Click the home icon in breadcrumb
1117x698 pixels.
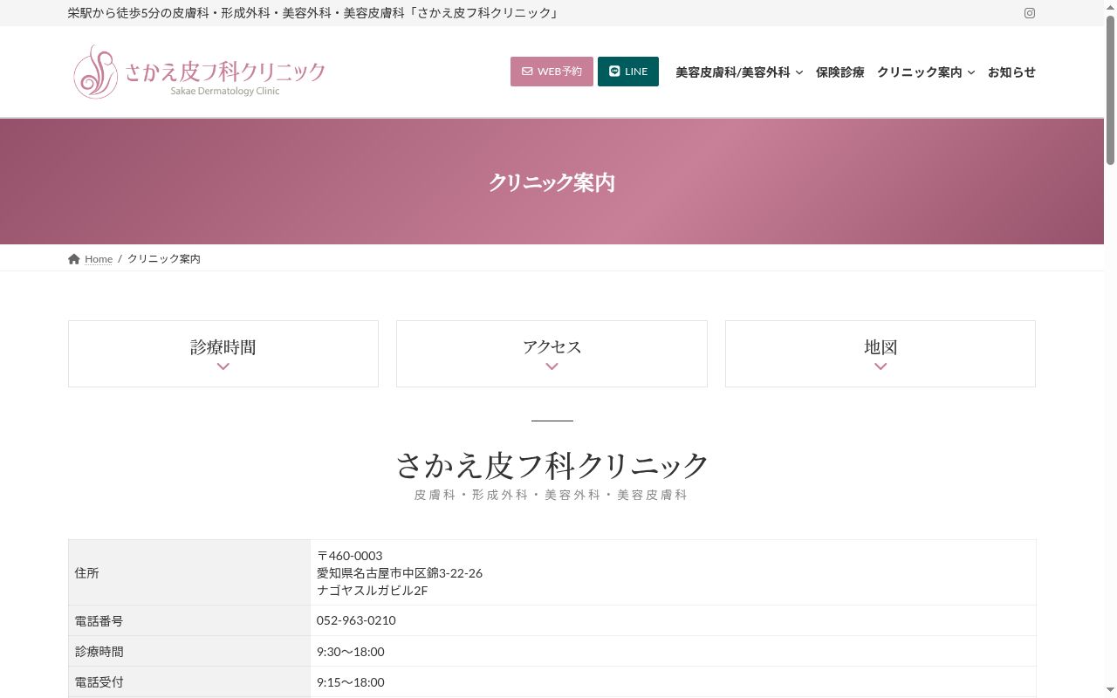pyautogui.click(x=74, y=259)
